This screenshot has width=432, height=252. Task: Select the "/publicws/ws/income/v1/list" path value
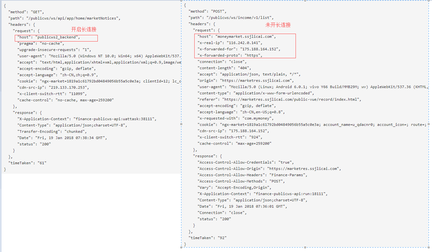pos(240,18)
